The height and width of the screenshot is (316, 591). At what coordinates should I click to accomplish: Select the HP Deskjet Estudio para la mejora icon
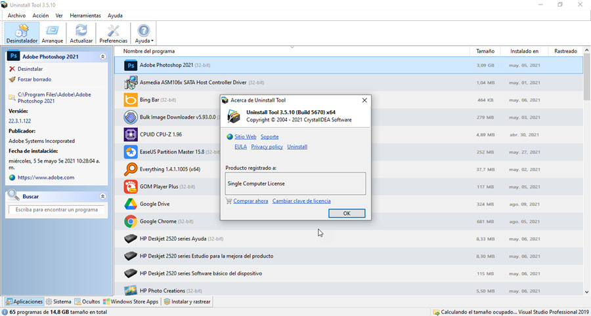coord(131,256)
